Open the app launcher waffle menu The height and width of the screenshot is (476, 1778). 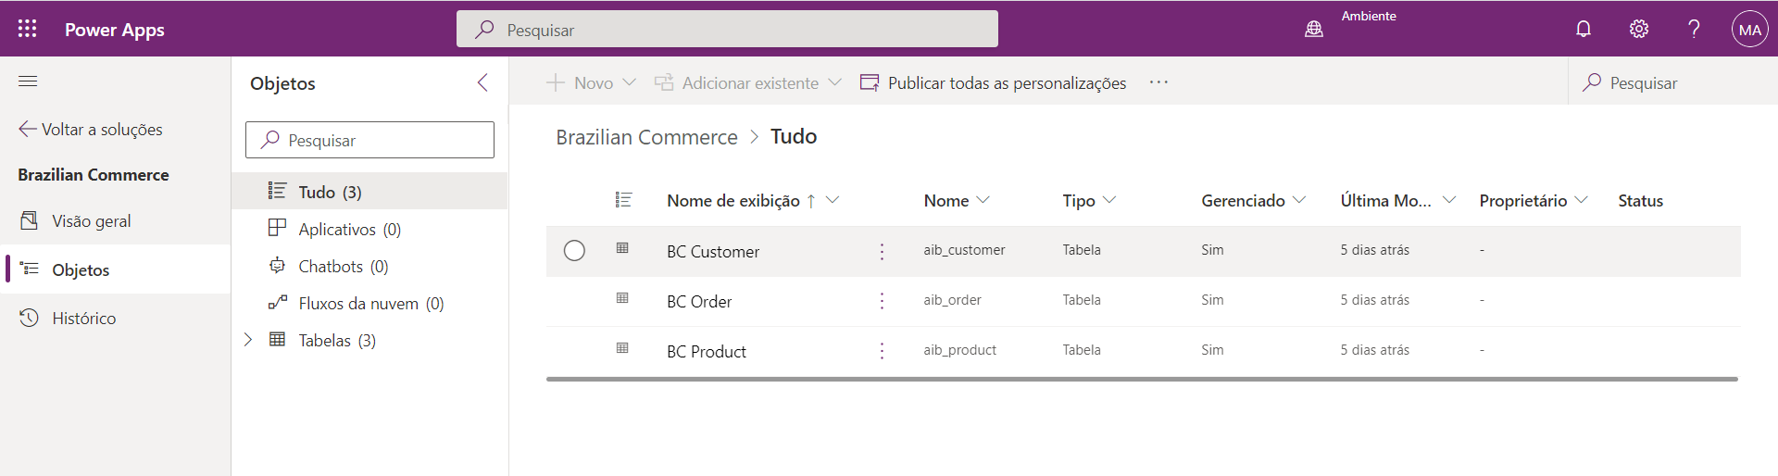[27, 29]
